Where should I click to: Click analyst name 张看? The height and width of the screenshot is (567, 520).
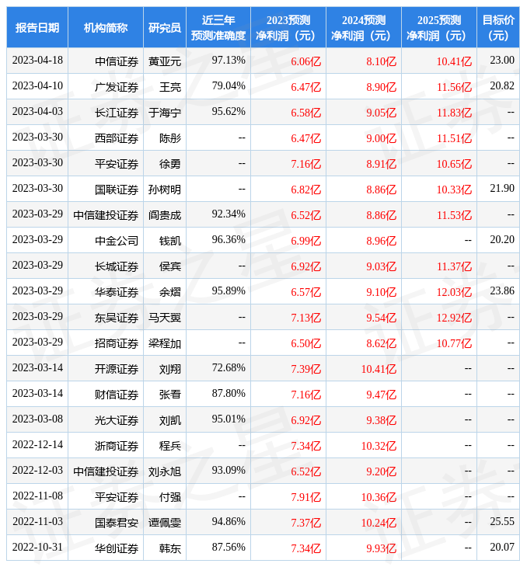(x=170, y=395)
